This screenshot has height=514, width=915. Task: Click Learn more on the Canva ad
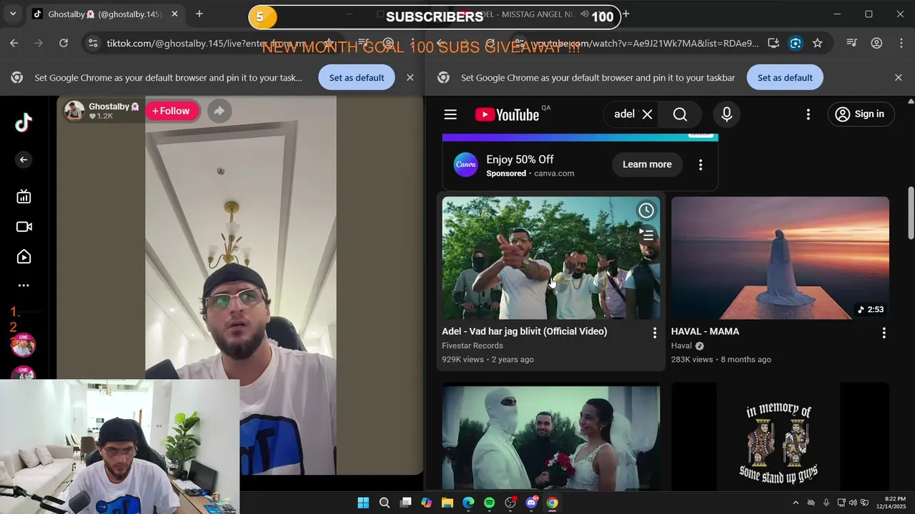[647, 164]
